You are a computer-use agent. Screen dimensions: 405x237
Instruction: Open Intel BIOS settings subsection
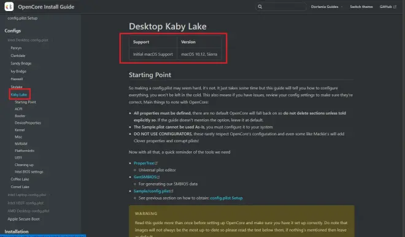[x=29, y=171]
